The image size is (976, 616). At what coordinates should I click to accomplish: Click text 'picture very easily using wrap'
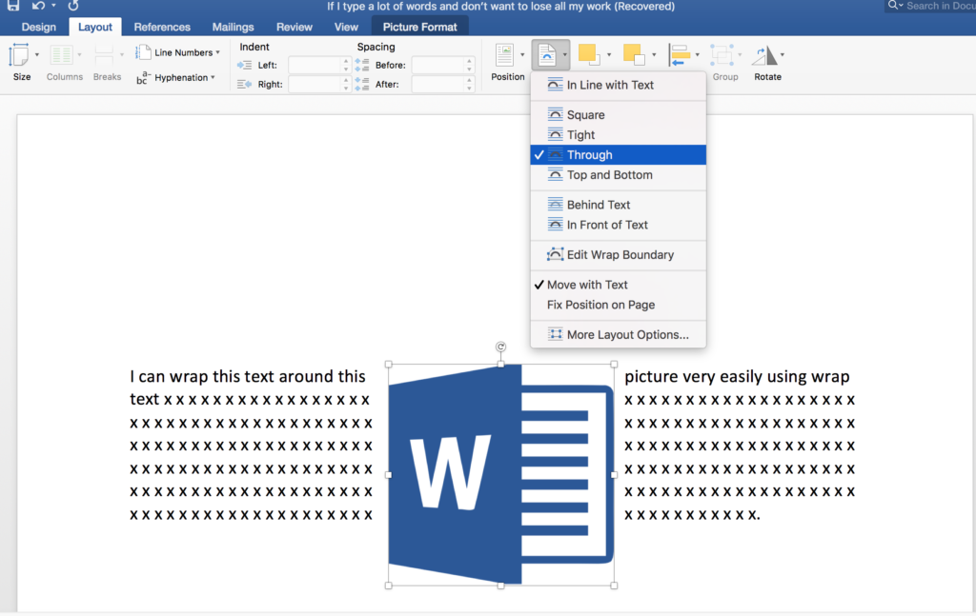coord(737,377)
